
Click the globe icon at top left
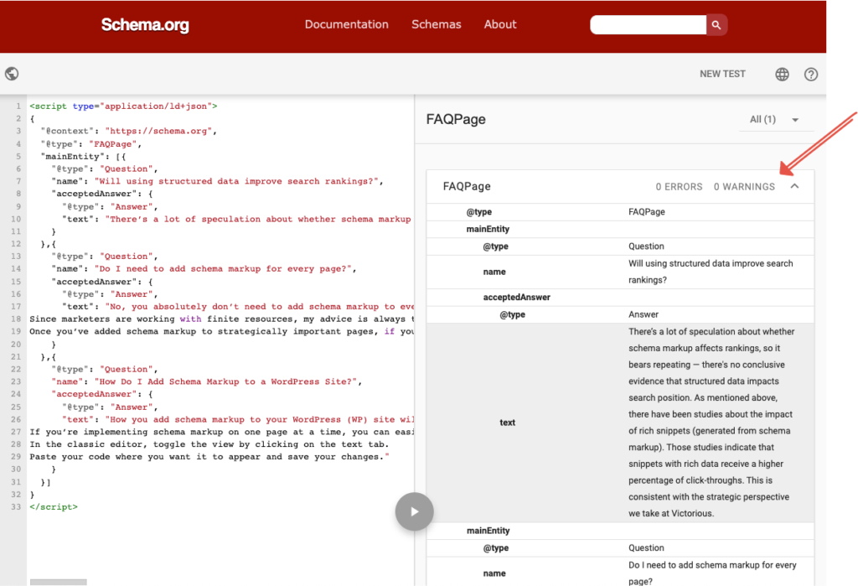[12, 74]
